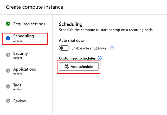Click the green checkmark for Required settings
This screenshot has height=115, width=167.
click(8, 24)
